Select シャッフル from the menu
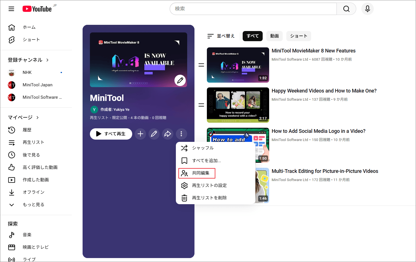Viewport: 416px width, 262px height. coord(216,148)
